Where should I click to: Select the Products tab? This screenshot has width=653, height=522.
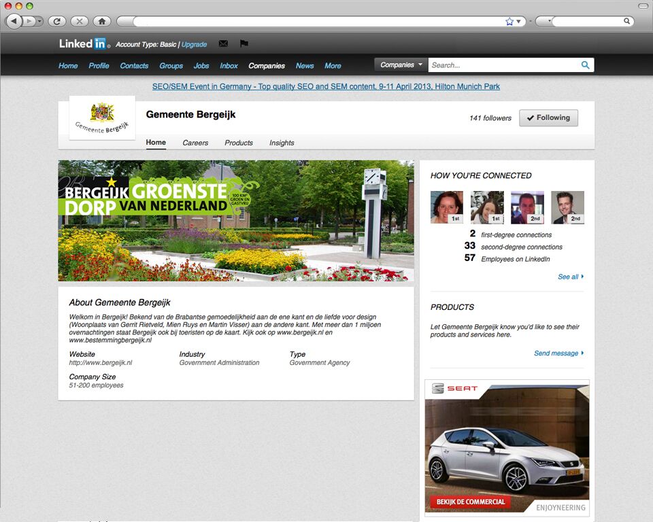239,143
